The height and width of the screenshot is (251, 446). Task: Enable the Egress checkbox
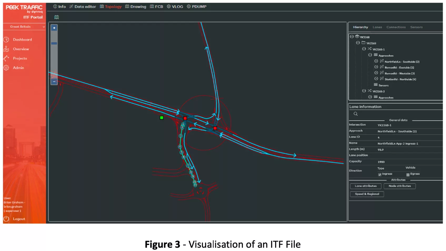click(408, 174)
